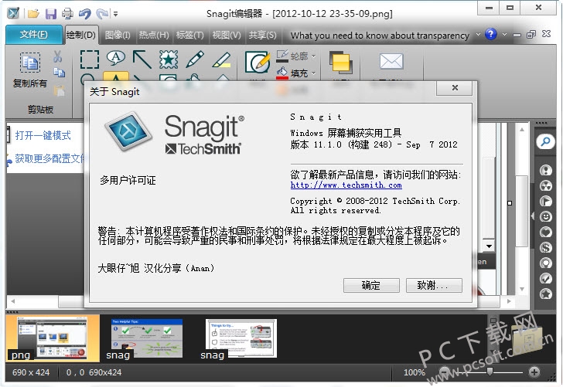This screenshot has width=563, height=387.
Task: Select the stamp tool icon
Action: point(169,59)
